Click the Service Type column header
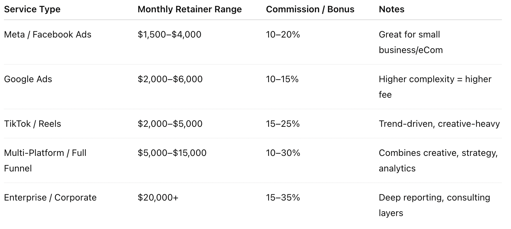511x229 pixels. coord(32,9)
